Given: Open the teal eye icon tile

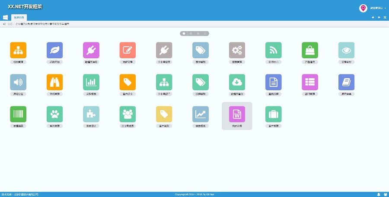Looking at the screenshot, I should [x=346, y=50].
